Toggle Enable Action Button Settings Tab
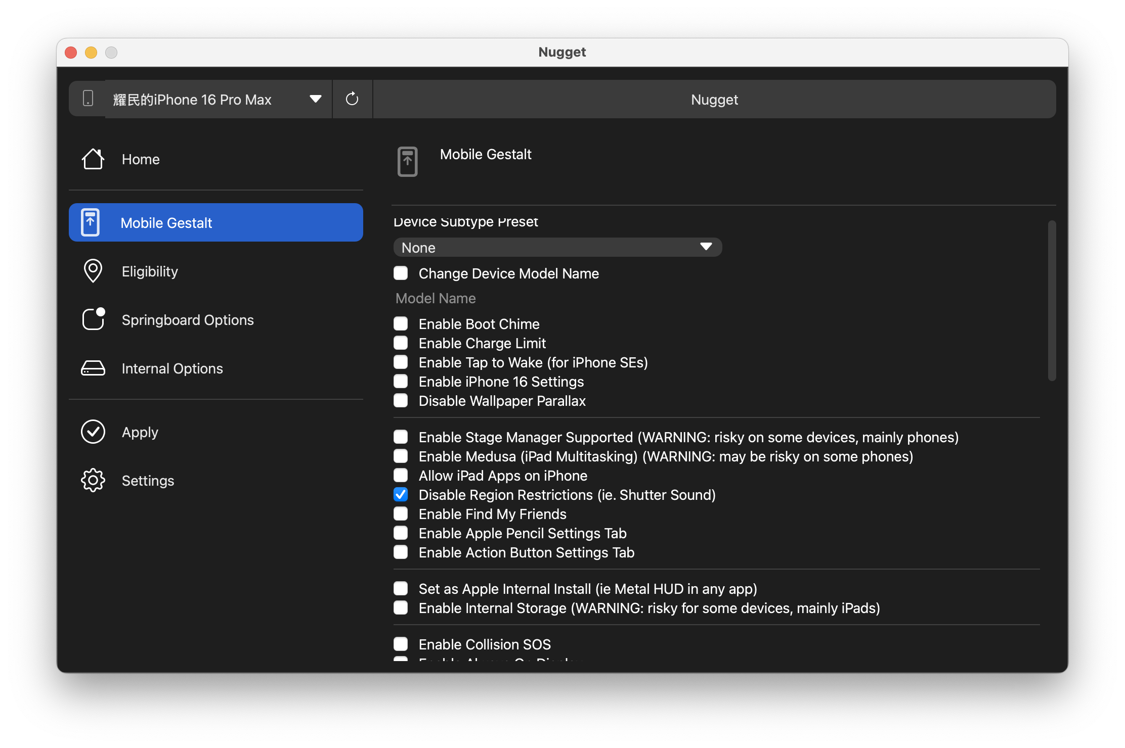This screenshot has height=748, width=1125. point(401,552)
